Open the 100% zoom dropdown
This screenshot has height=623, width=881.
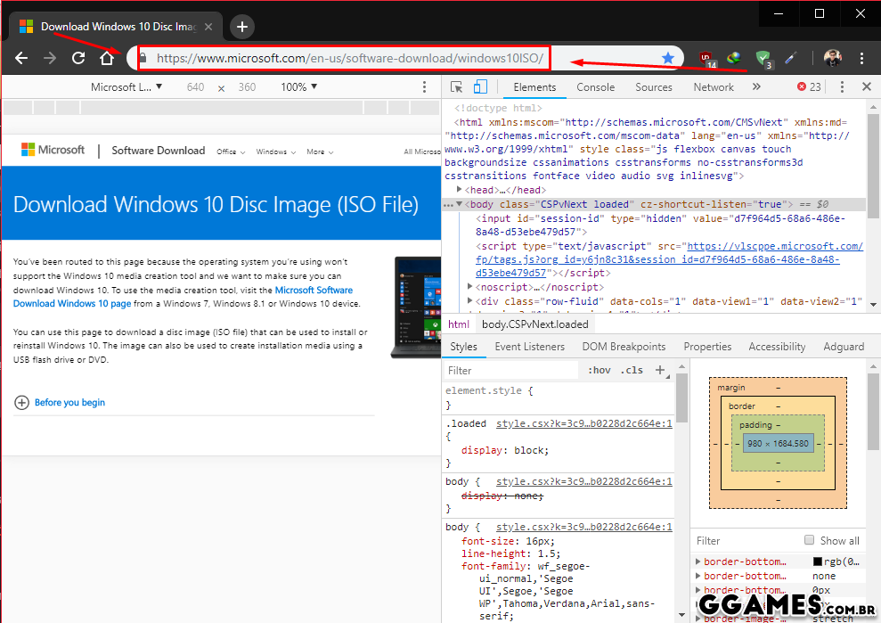pos(299,87)
